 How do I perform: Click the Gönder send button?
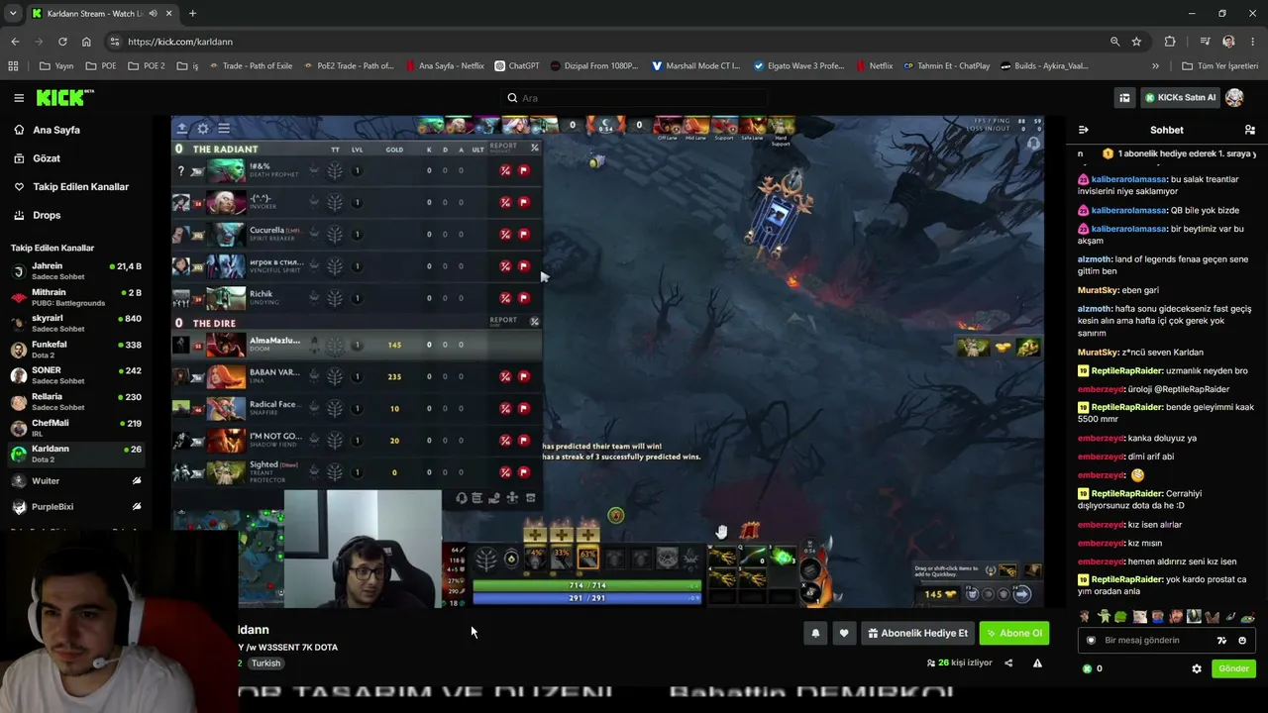(1233, 668)
